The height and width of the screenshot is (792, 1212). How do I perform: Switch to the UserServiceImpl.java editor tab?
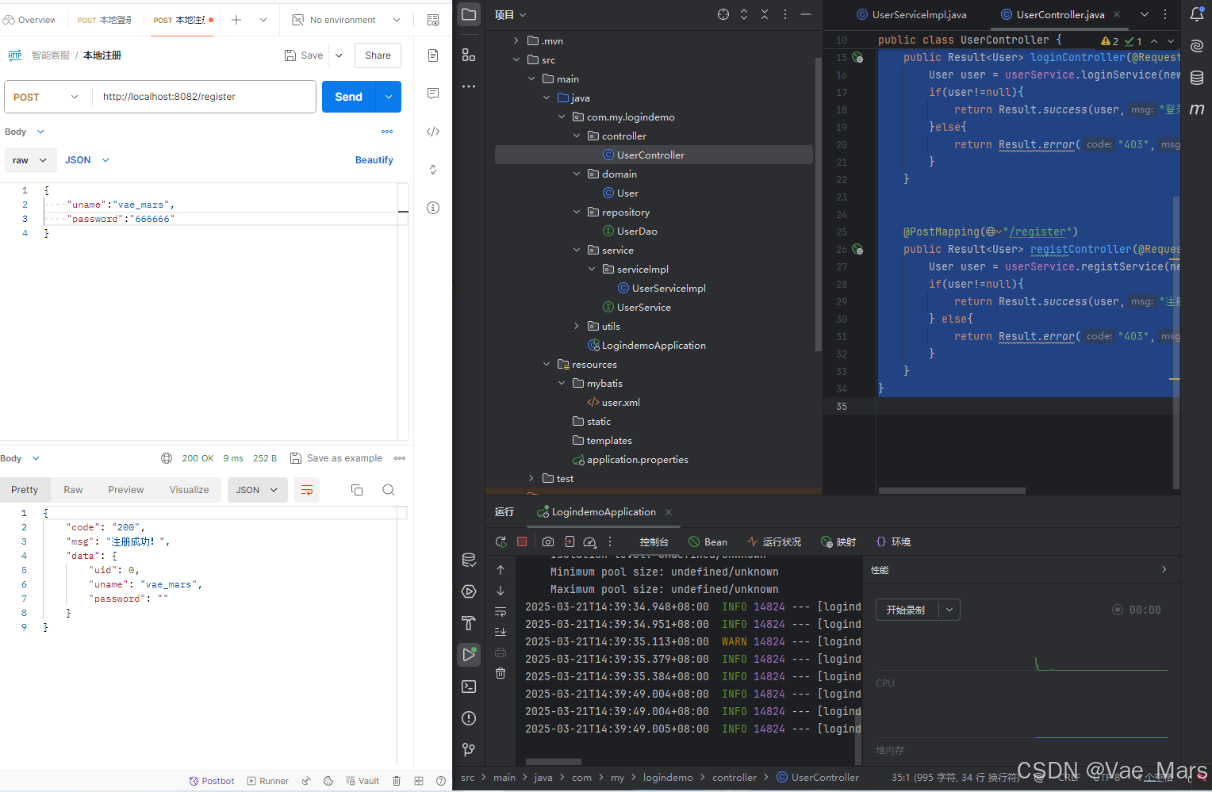pyautogui.click(x=912, y=14)
